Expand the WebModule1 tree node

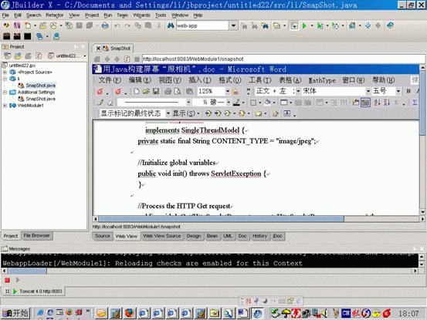[5, 106]
